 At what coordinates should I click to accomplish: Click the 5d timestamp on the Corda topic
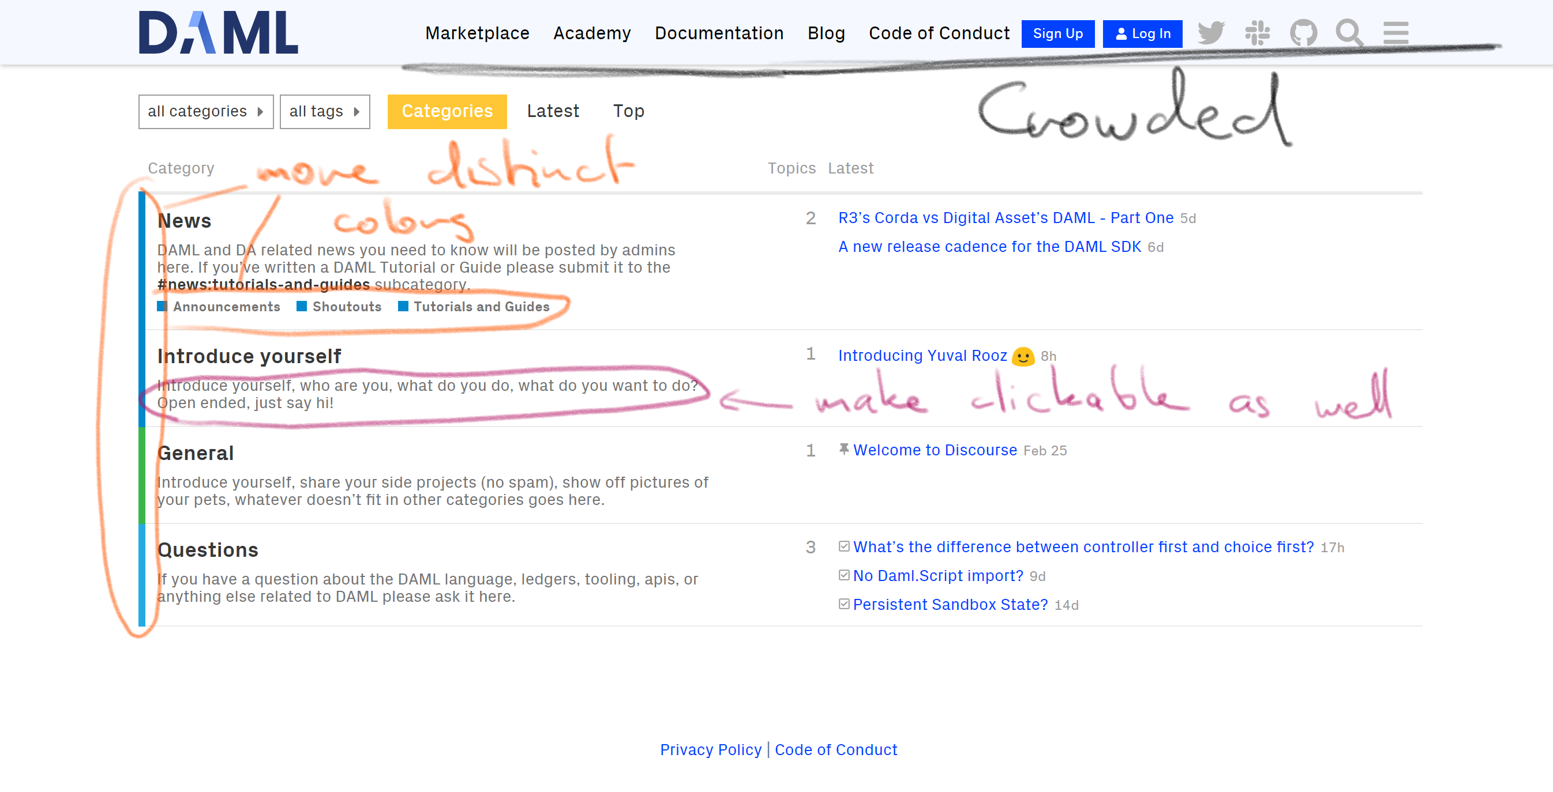(1188, 218)
